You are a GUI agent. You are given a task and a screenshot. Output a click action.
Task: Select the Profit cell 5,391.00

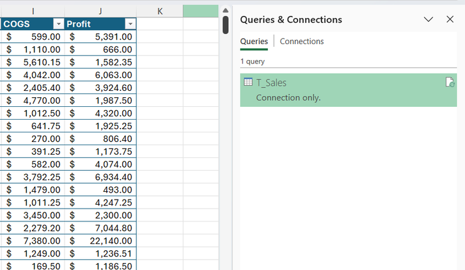point(100,36)
